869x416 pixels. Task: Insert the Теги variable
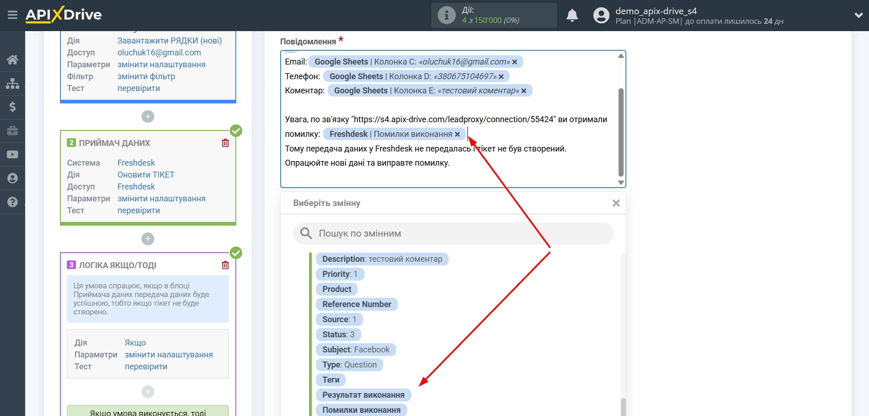(x=331, y=380)
